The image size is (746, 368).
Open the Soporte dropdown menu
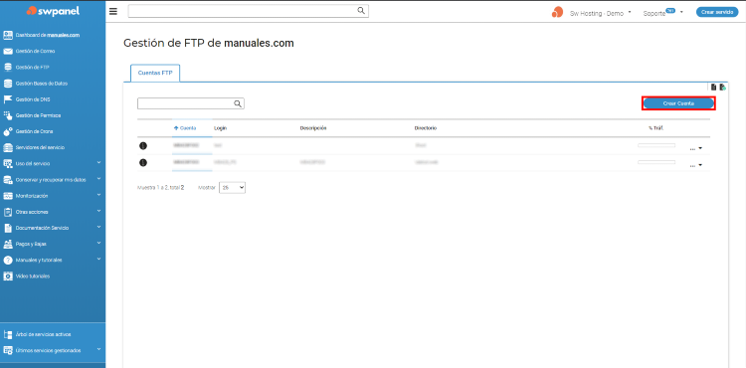coord(662,13)
